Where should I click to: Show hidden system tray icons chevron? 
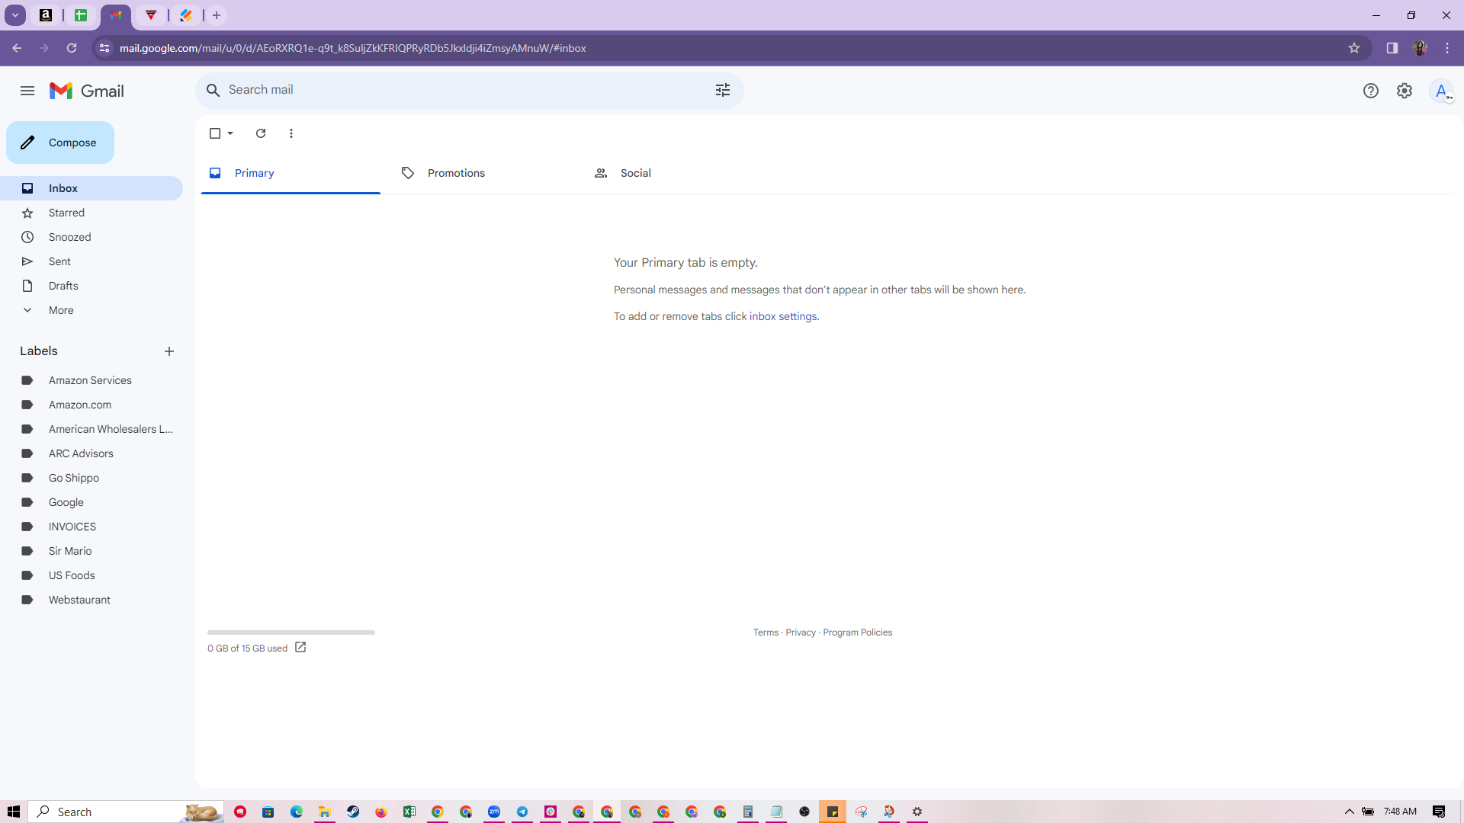[x=1349, y=812]
